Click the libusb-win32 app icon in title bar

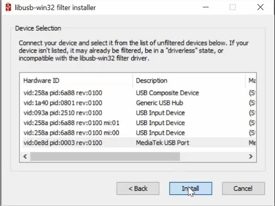point(8,7)
